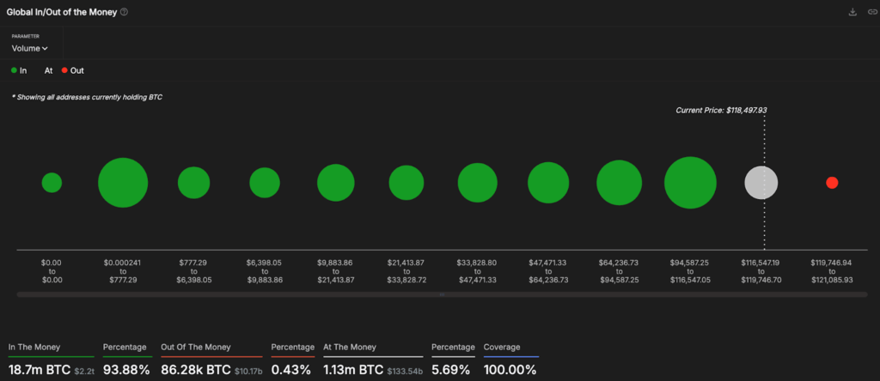Click the Global In/Out of the Money title
Screen dimensions: 880x381
62,12
